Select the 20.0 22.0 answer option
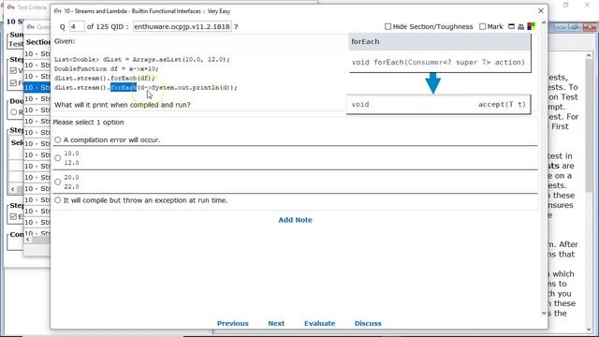The image size is (599, 337). coord(58,182)
